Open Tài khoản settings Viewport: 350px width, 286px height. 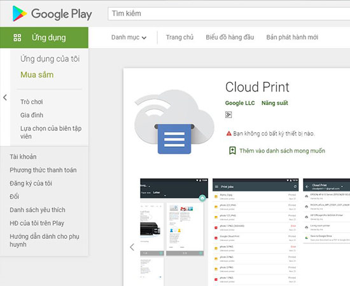coord(23,157)
